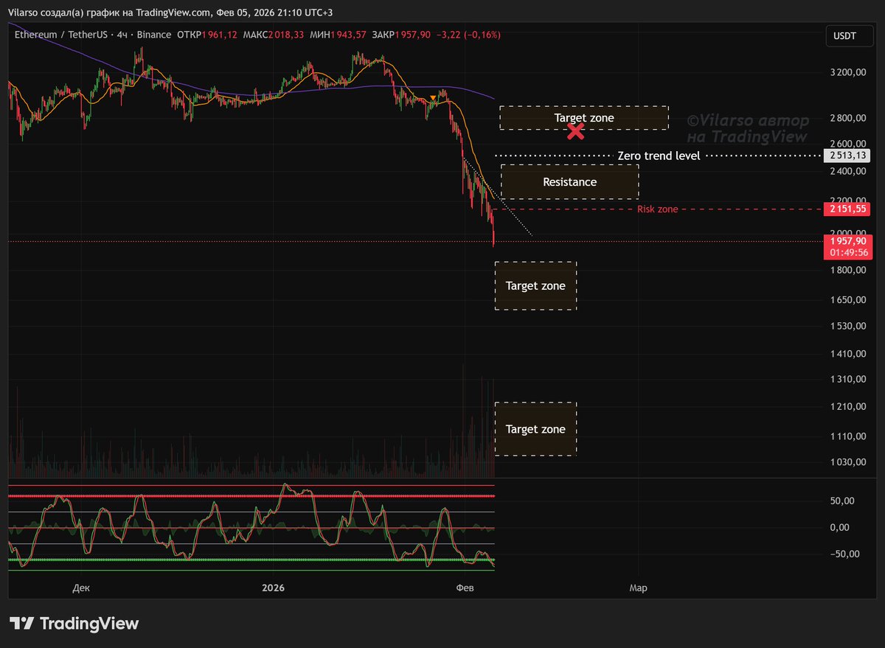
Task: Click the TradingView logo at bottom
Action: point(74,623)
